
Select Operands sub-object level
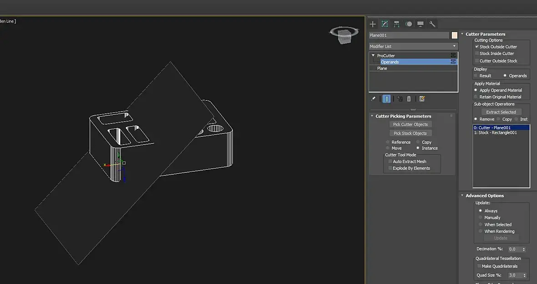pos(390,62)
